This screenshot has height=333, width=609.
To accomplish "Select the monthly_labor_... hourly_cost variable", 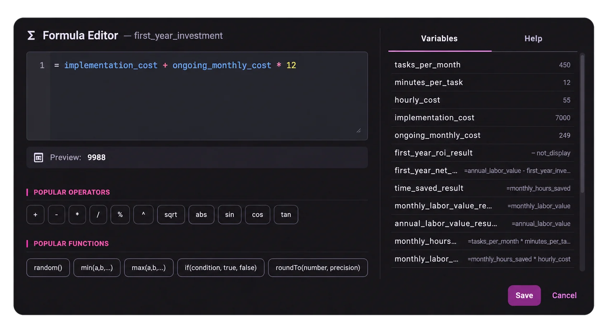I will [482, 259].
